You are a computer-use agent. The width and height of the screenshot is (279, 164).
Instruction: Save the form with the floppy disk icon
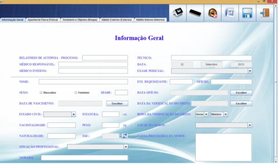tap(247, 13)
